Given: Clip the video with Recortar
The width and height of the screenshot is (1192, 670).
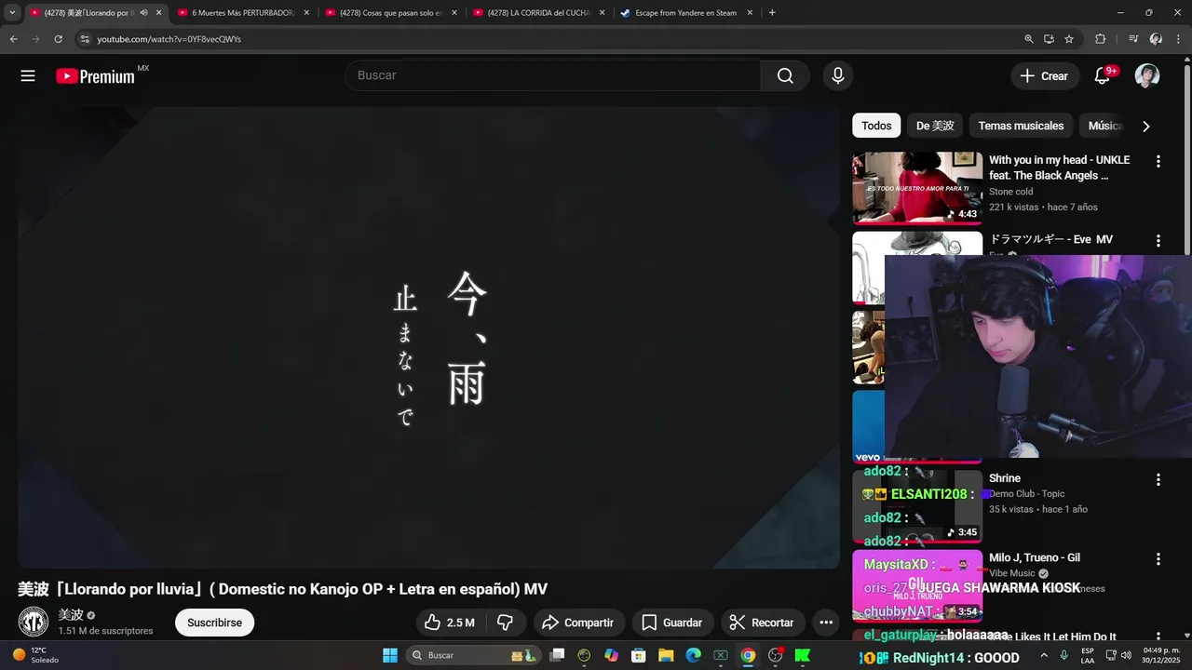Looking at the screenshot, I should (763, 623).
